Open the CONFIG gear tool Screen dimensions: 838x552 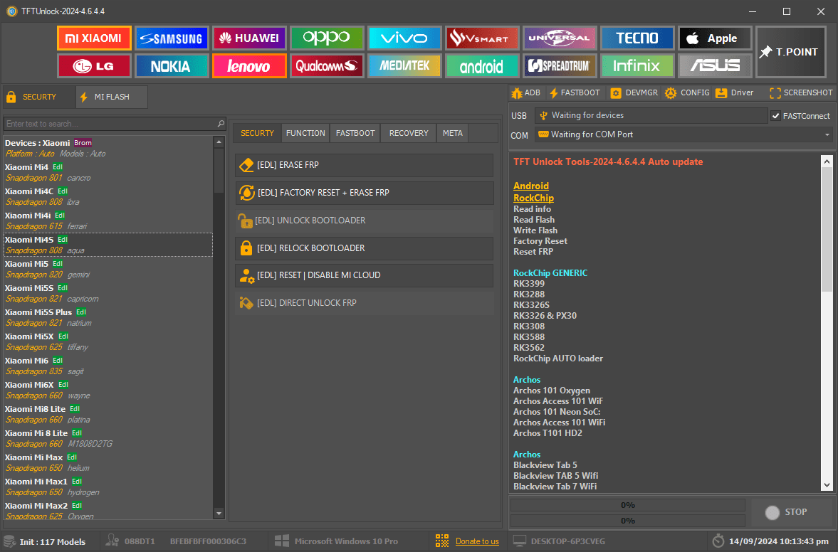click(x=687, y=92)
